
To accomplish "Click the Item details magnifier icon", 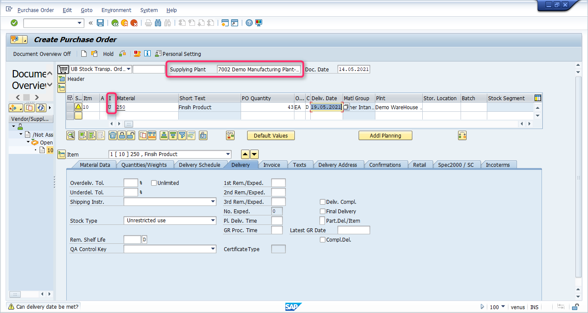I will coord(71,135).
